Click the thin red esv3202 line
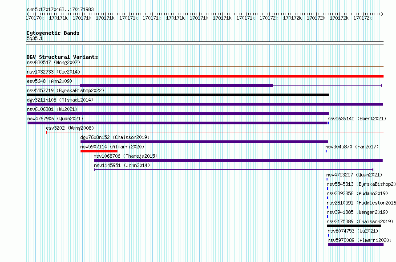Screen dimensions: 396x262 click(215, 132)
